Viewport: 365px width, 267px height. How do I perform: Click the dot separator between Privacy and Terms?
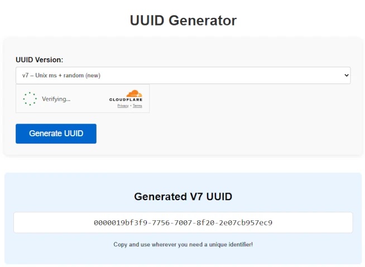(131, 106)
